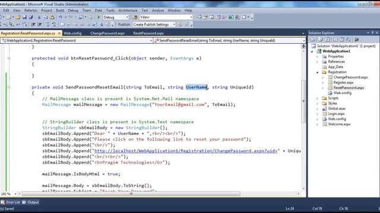Click the green Start Debugging arrow
The height and width of the screenshot is (213, 380).
click(x=99, y=17)
